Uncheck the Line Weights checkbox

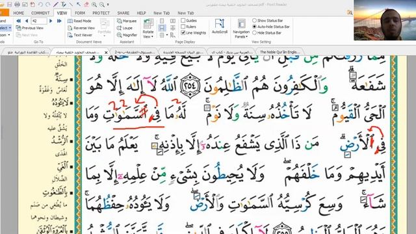[x=183, y=32]
